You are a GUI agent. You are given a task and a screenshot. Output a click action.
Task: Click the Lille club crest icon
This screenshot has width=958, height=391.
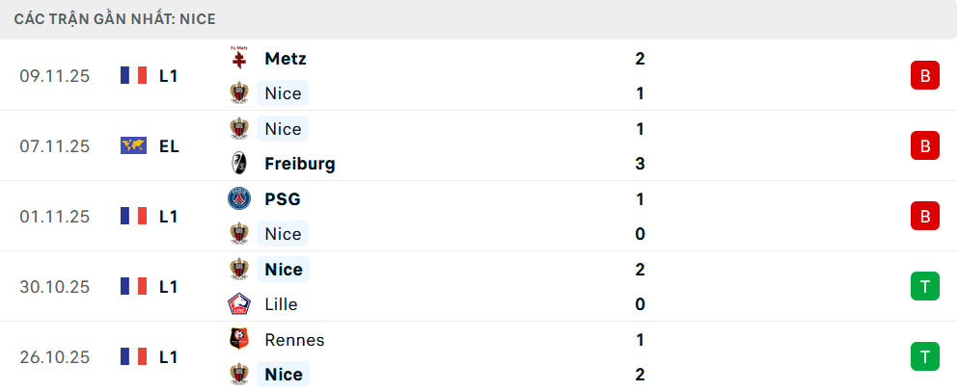[x=238, y=304]
